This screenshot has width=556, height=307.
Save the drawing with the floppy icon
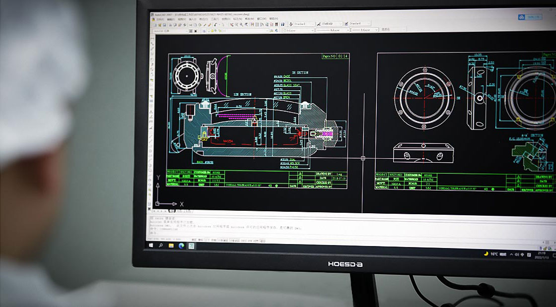click(164, 25)
